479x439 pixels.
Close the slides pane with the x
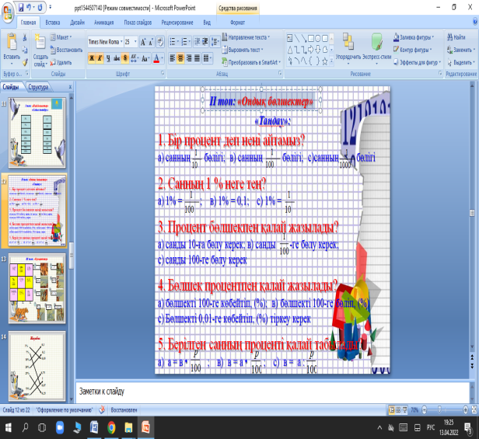[70, 87]
